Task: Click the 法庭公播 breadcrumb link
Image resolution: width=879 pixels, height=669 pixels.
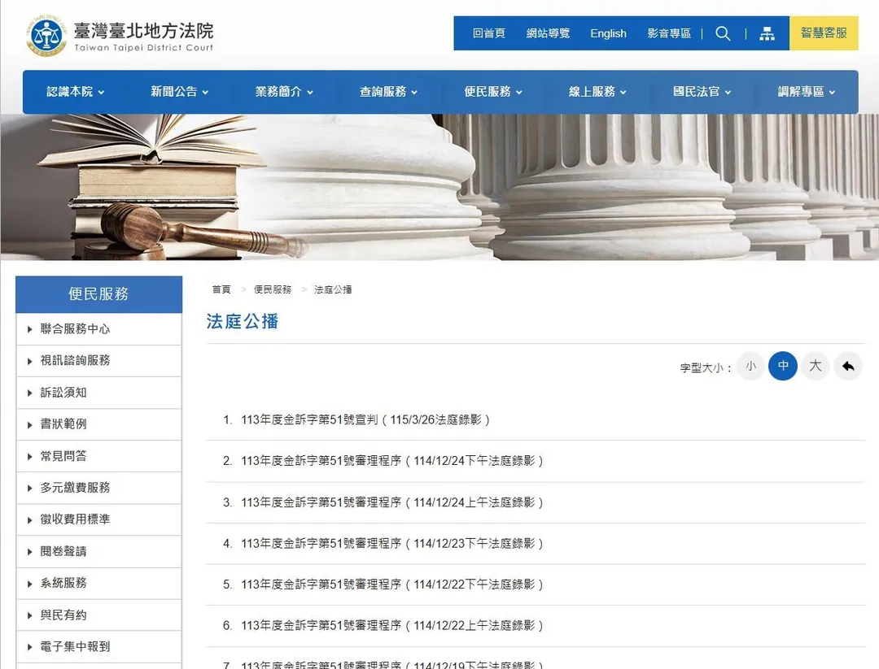Action: [333, 289]
